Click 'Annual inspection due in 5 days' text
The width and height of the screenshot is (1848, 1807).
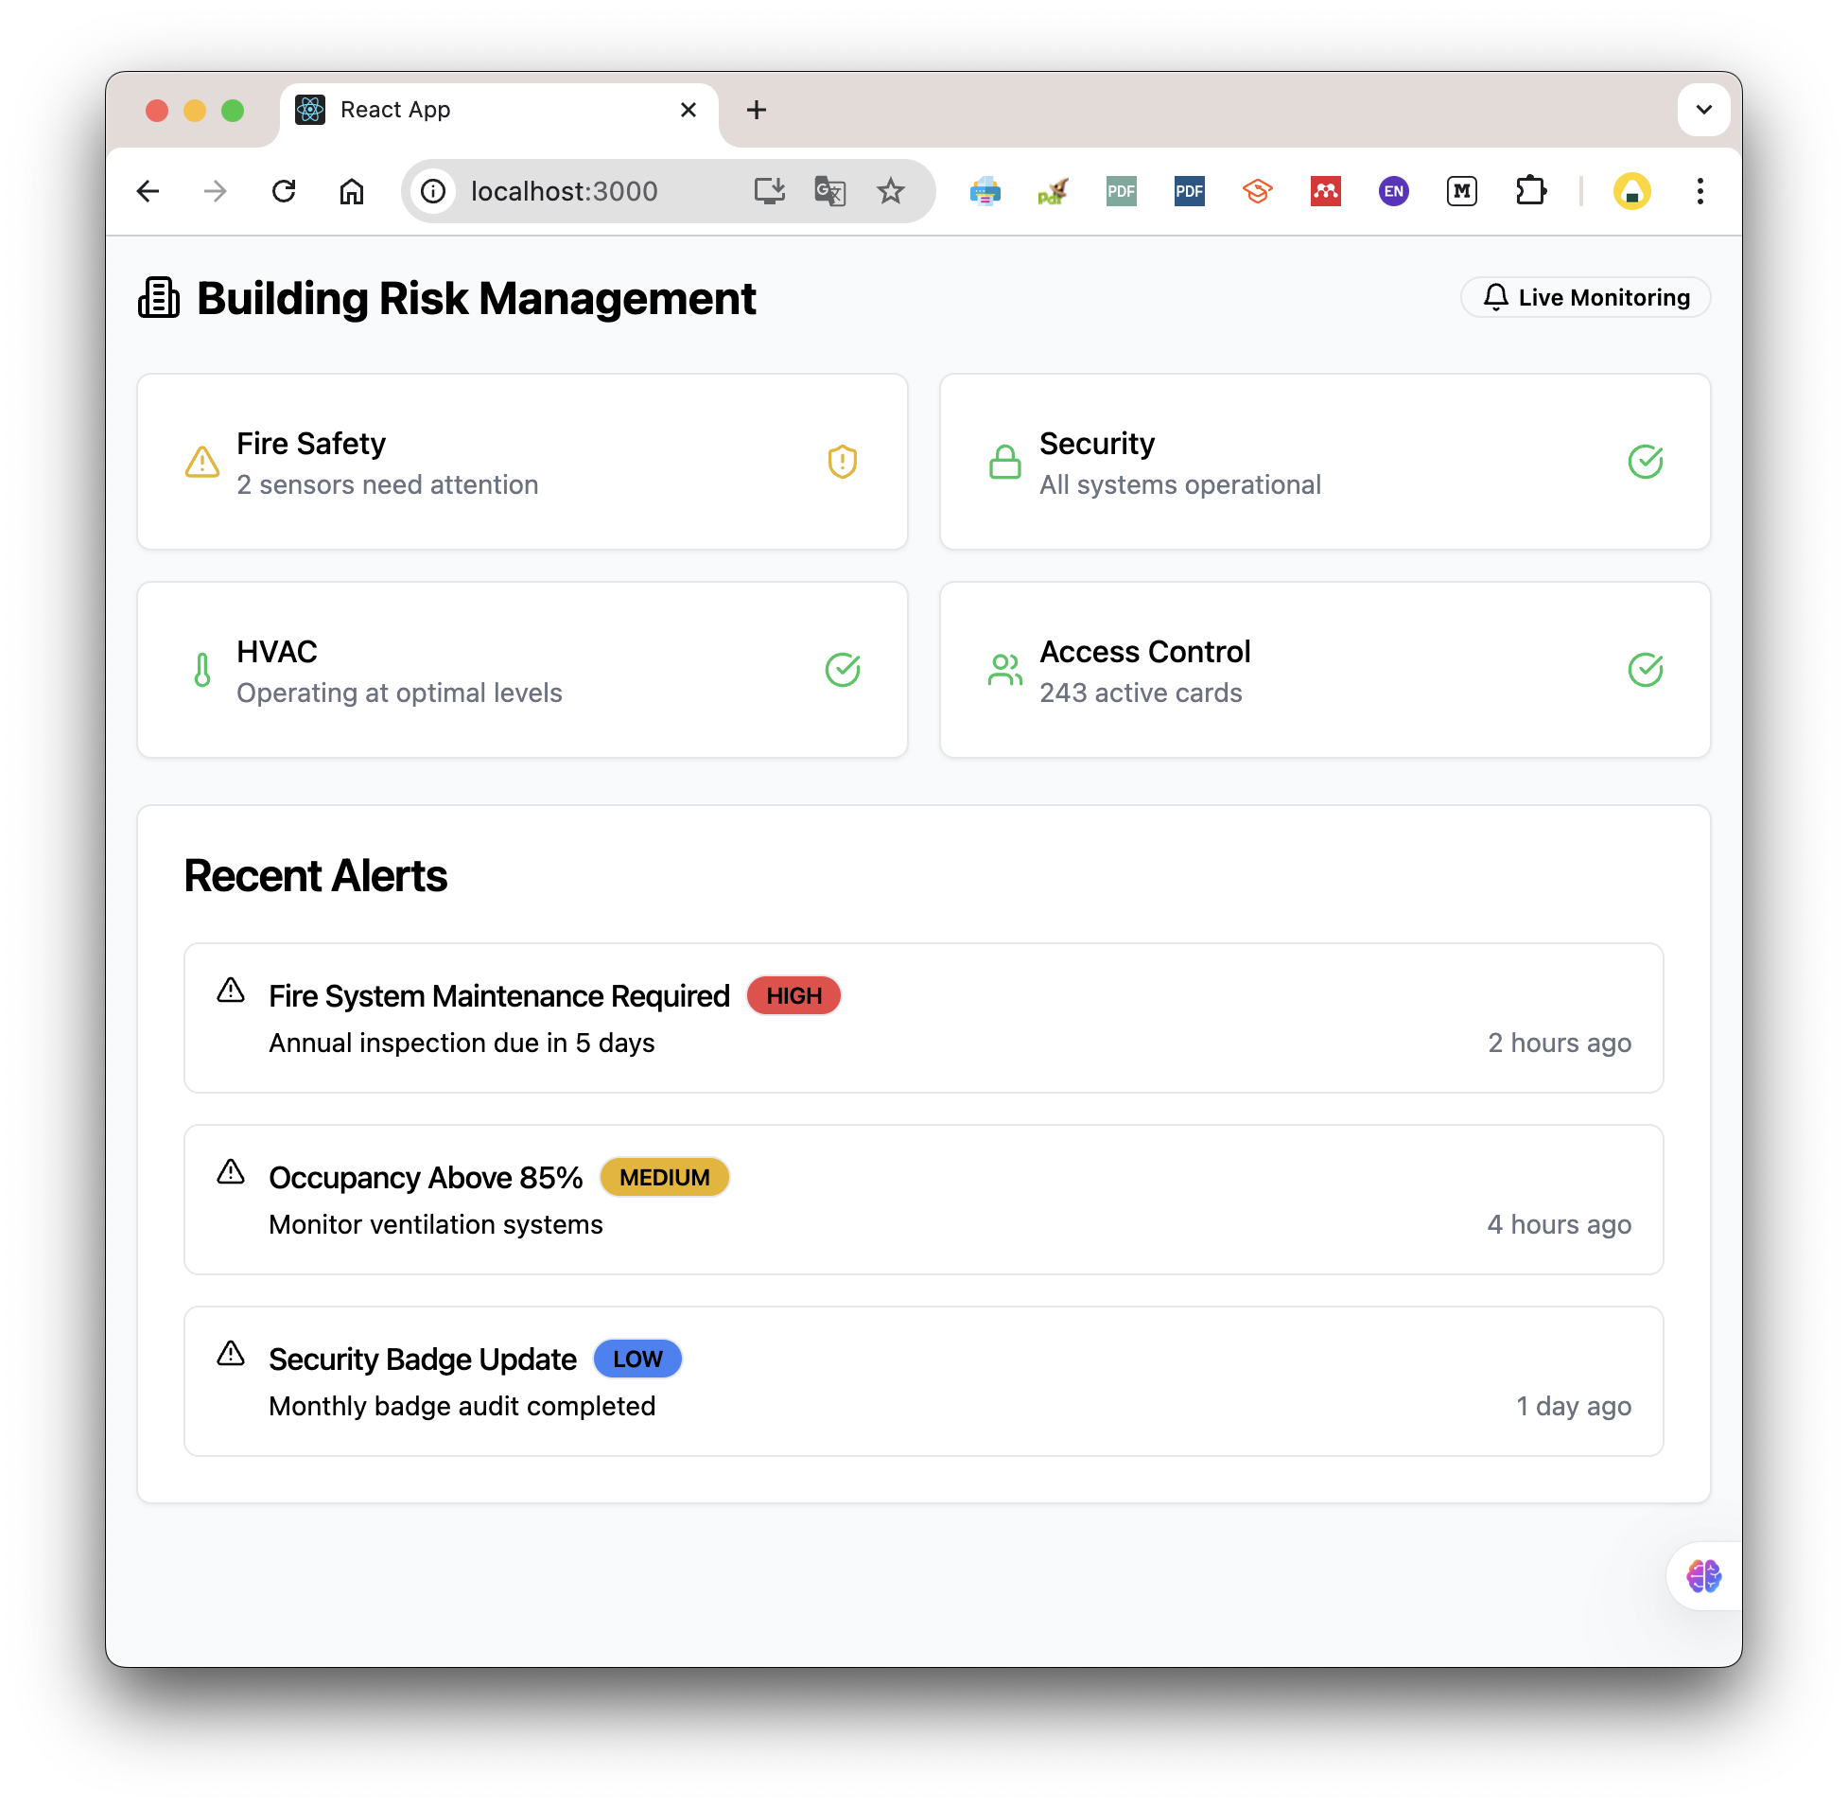point(462,1042)
